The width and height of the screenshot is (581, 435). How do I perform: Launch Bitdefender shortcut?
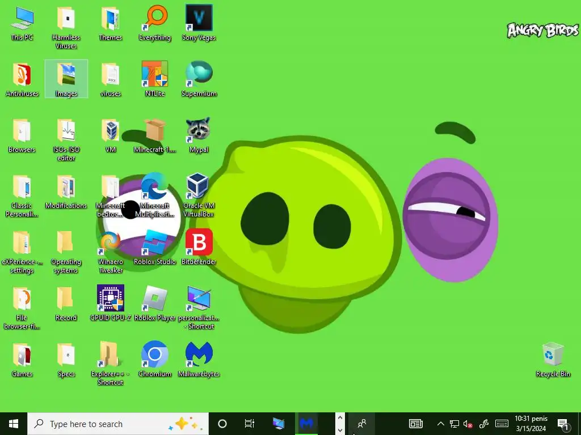(199, 248)
